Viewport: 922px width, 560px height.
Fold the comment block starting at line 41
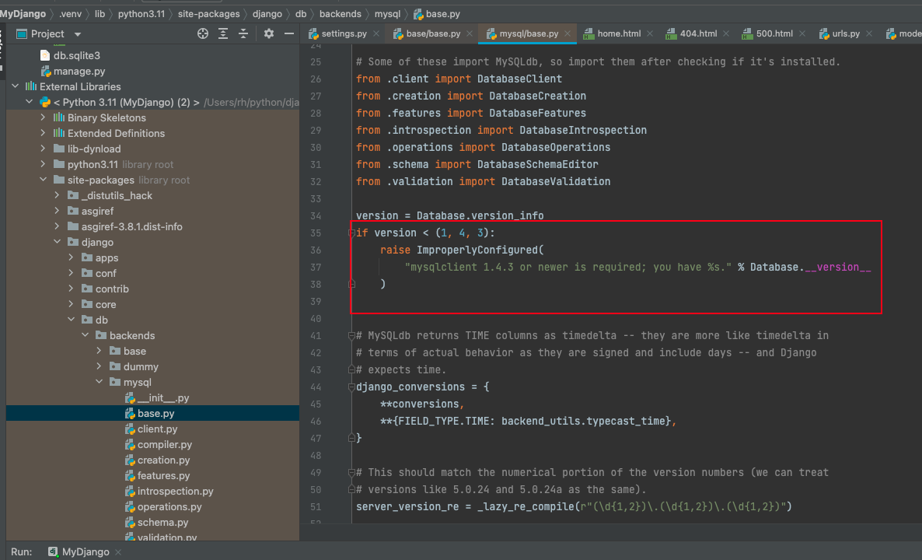(x=351, y=336)
